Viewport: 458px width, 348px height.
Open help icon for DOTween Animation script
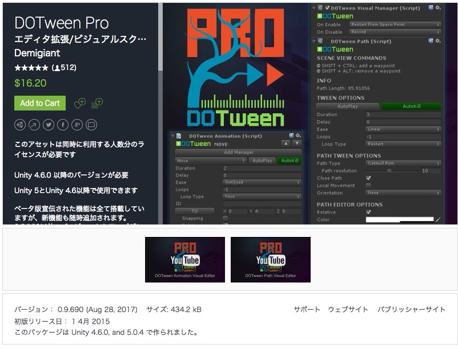click(291, 136)
